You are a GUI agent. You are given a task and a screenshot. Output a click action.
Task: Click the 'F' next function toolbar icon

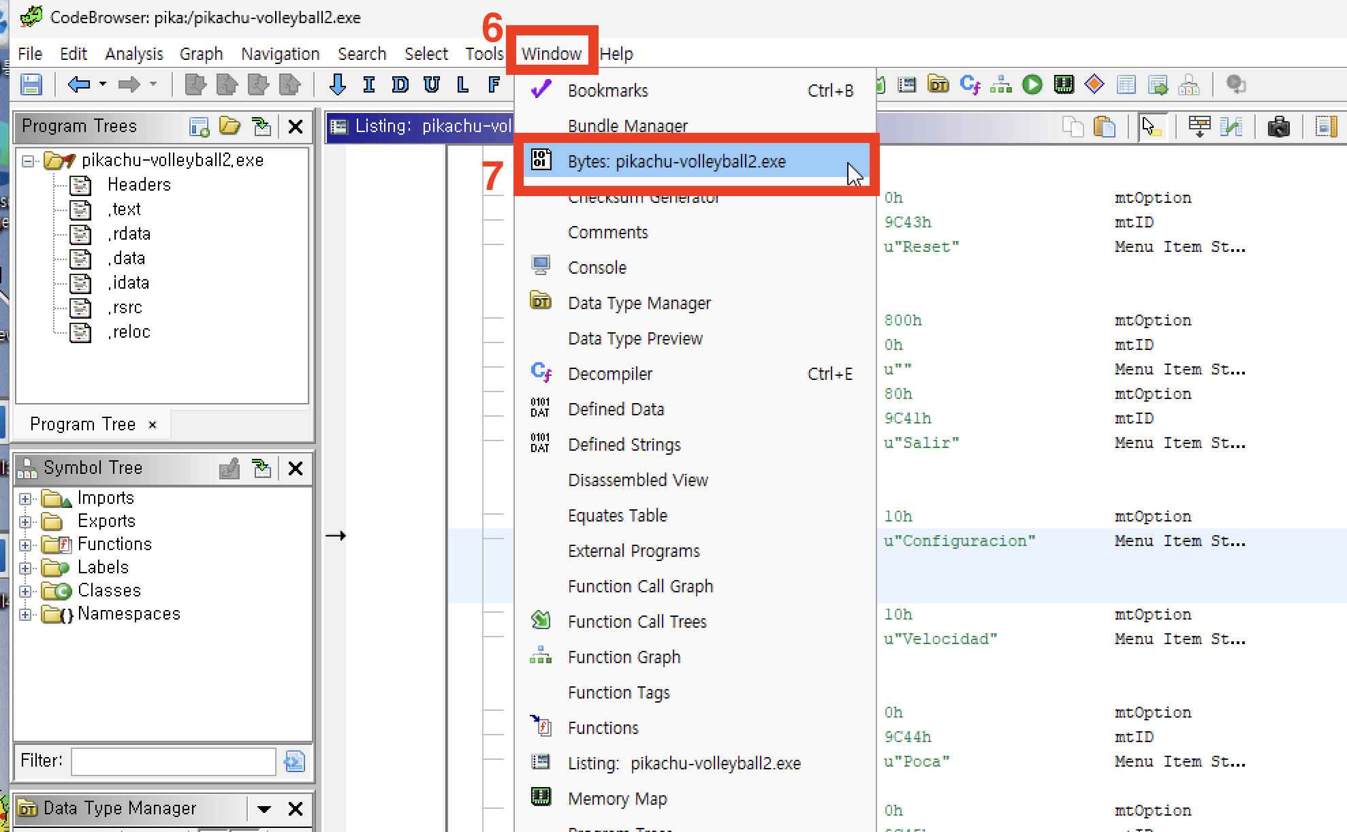pos(494,84)
